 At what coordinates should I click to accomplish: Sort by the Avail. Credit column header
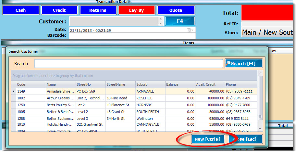(210, 84)
